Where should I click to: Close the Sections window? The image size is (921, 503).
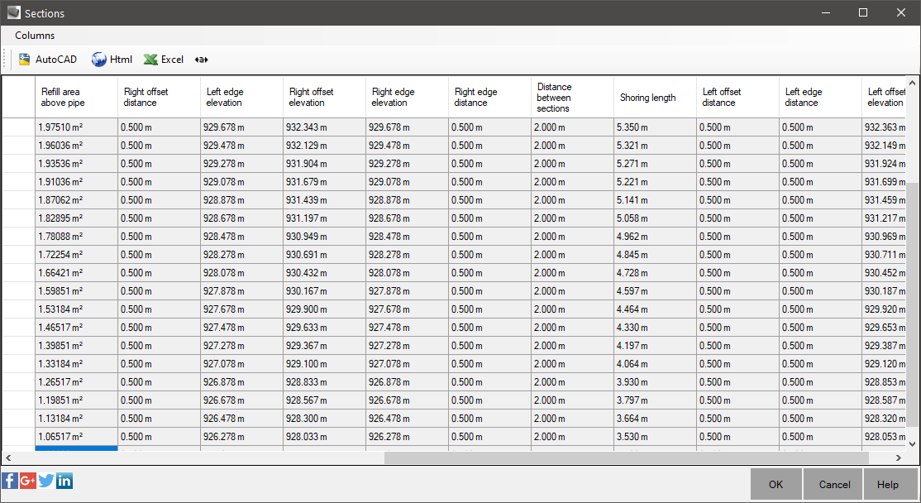(900, 12)
